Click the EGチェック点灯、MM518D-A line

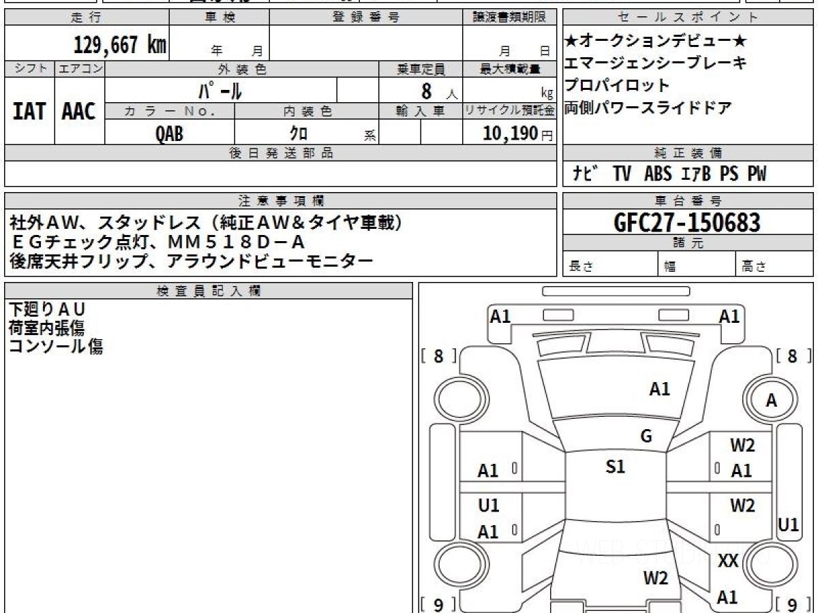[x=157, y=241]
